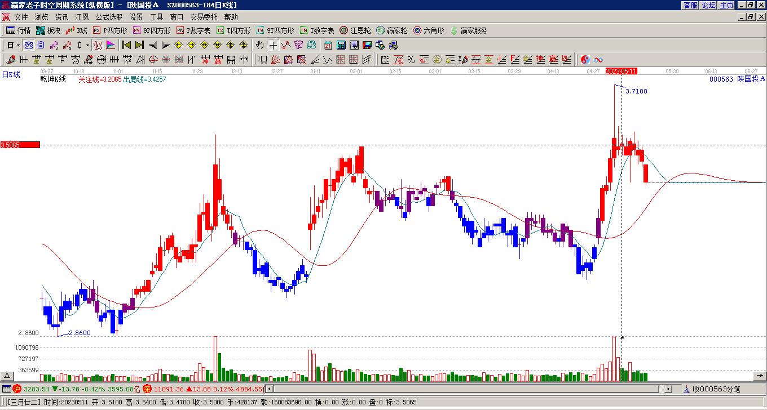
Task: Click the yellow diamond right-arrow icon
Action: (x=192, y=45)
